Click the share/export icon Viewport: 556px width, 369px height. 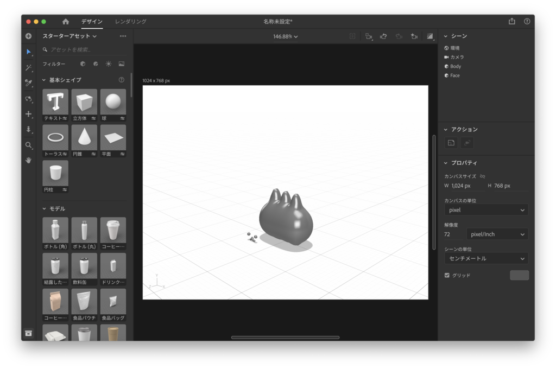point(511,22)
